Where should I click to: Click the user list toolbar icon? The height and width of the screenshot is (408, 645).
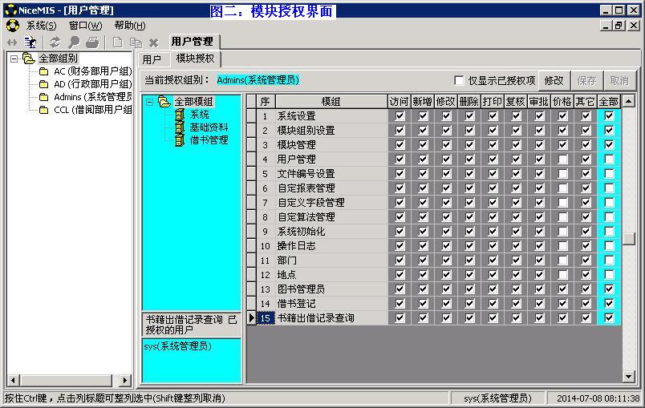[30, 42]
